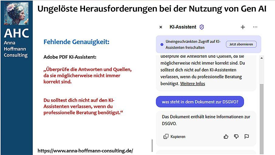Select the 'Das Dokument enthält keine Informationen' reply

click(x=206, y=120)
